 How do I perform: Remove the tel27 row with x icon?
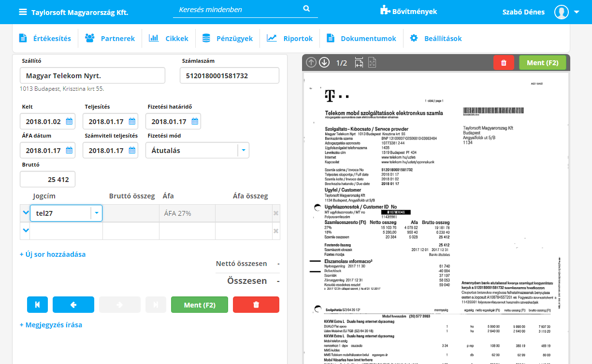coord(276,213)
